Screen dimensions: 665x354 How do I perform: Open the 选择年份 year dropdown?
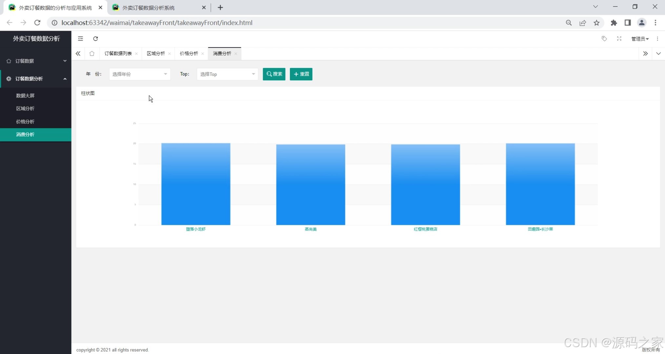click(140, 74)
